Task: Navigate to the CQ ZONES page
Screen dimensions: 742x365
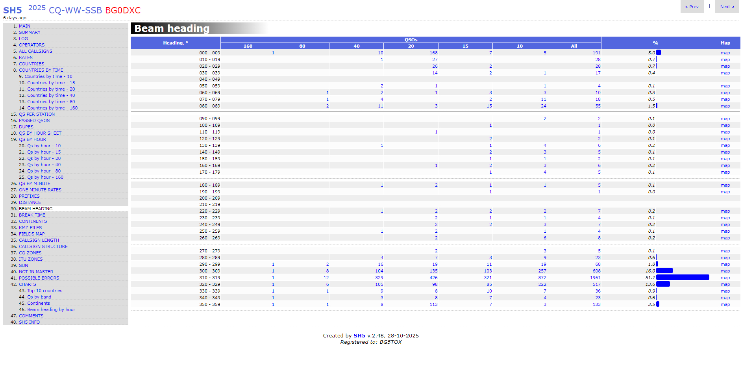Action: click(30, 253)
